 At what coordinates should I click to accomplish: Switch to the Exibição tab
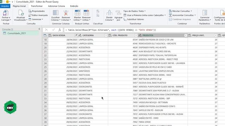(x=74, y=6)
